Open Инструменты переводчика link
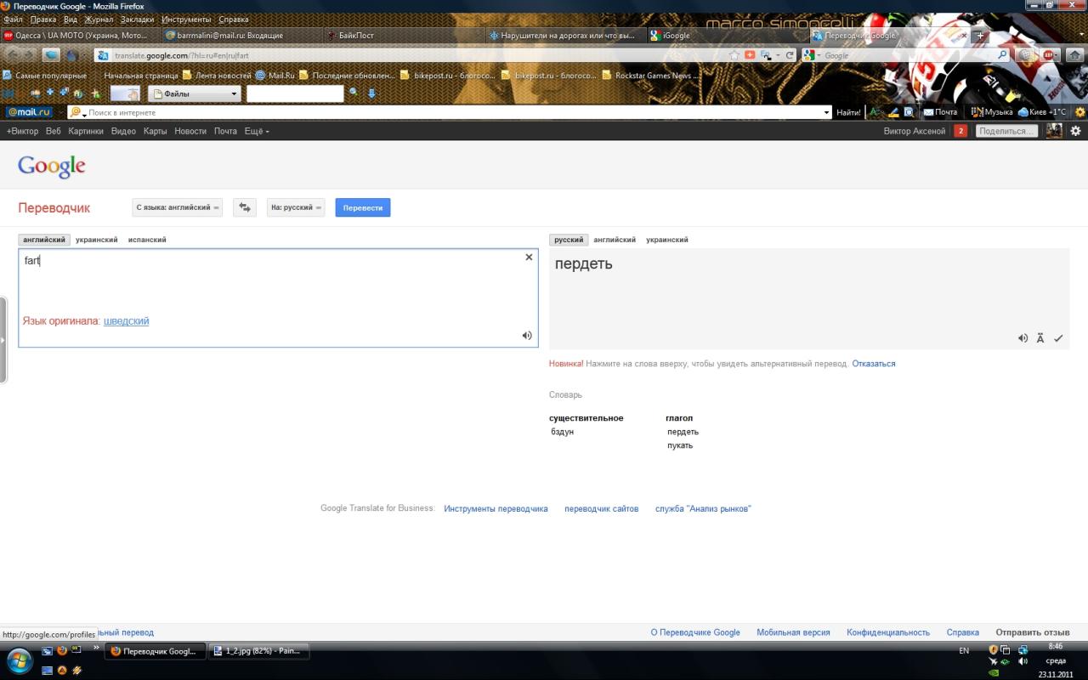This screenshot has height=680, width=1088. 496,508
